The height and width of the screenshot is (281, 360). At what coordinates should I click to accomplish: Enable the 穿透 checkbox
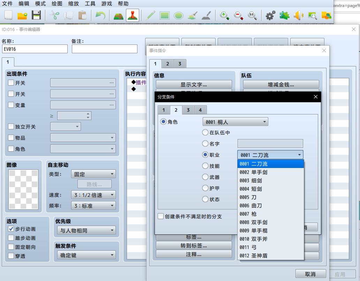(x=11, y=256)
